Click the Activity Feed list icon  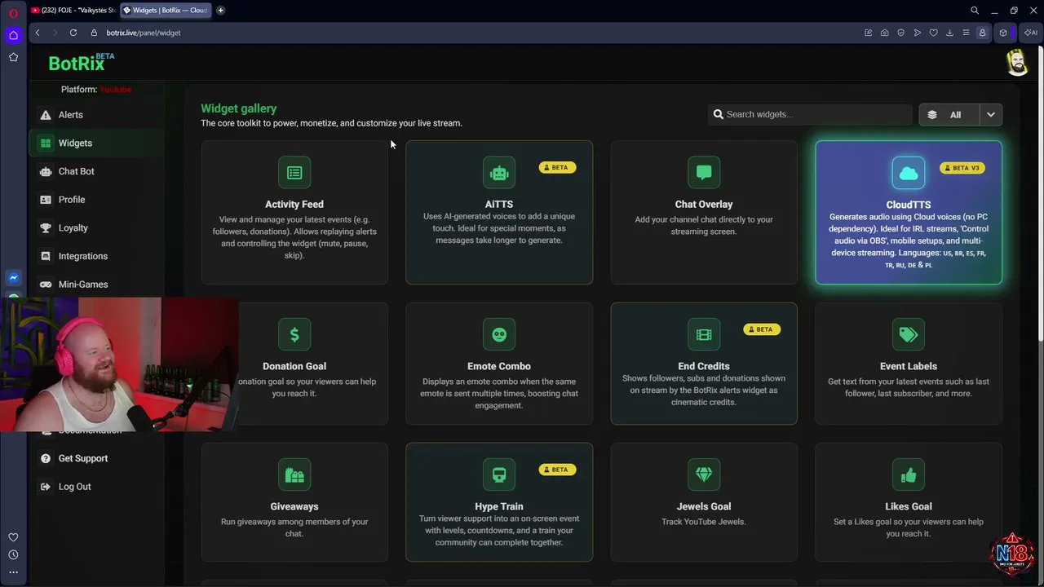pos(294,173)
